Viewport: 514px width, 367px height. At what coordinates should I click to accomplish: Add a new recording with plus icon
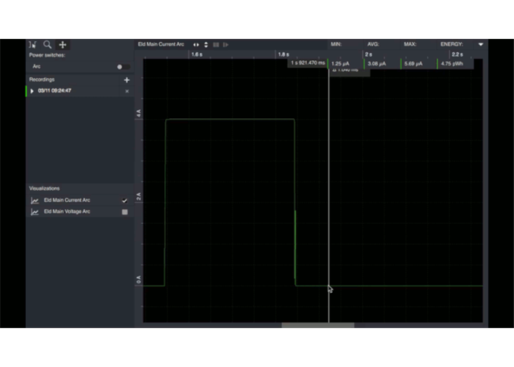click(126, 80)
